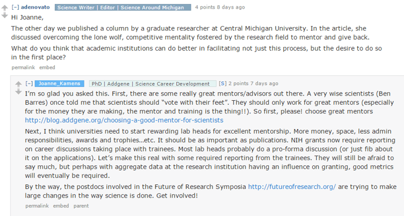
Task: Click the 7 days ago timestamp
Action: click(x=264, y=84)
